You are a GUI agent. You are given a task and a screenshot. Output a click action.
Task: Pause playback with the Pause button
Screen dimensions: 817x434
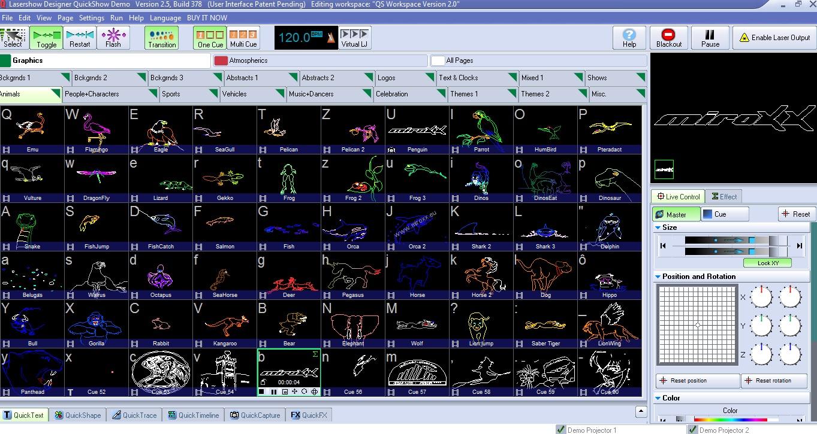point(710,37)
